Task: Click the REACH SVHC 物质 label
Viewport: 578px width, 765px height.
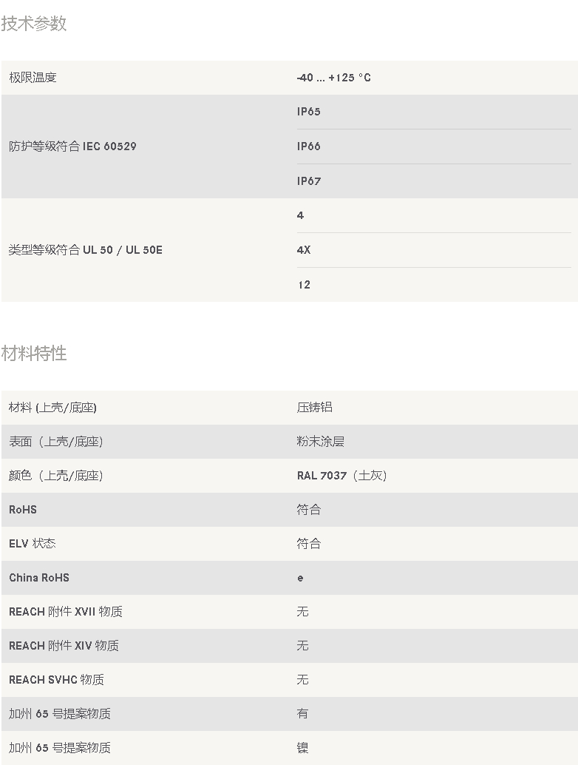Action: (x=56, y=680)
